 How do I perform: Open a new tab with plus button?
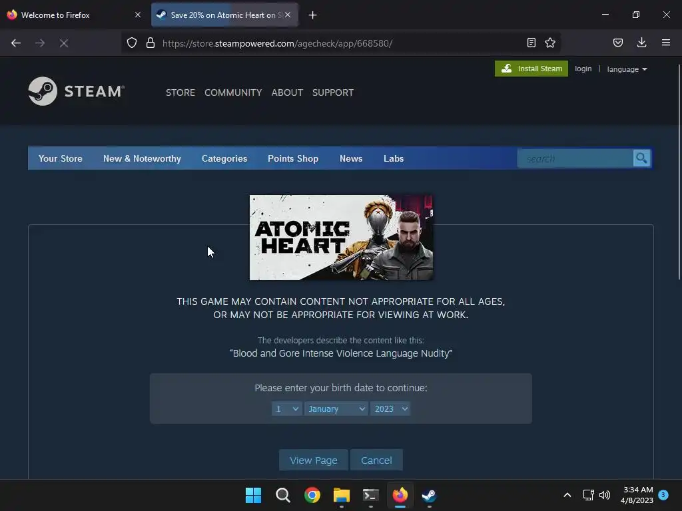click(x=313, y=15)
